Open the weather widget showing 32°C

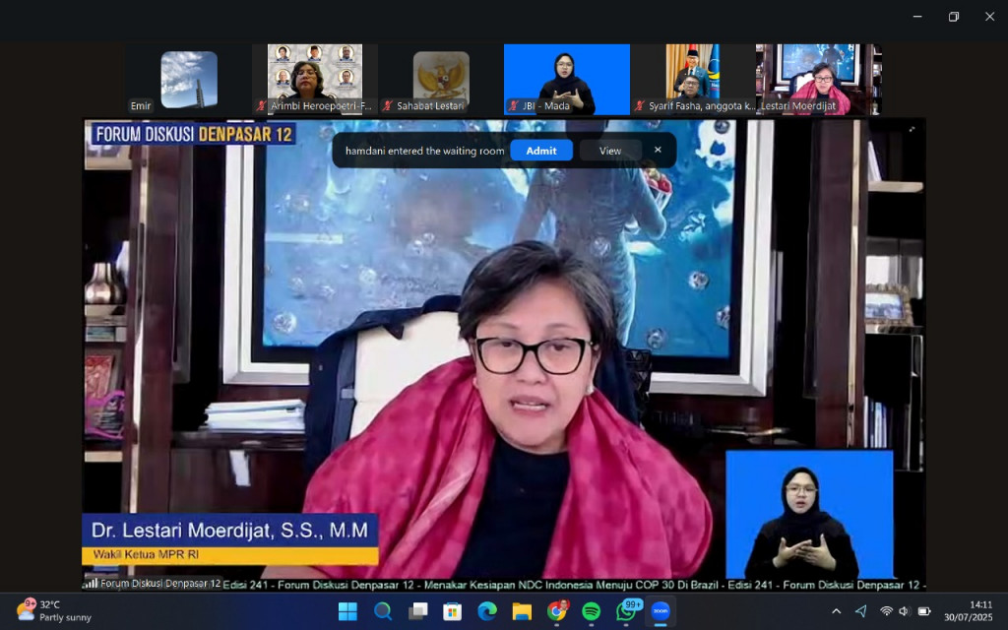click(54, 611)
